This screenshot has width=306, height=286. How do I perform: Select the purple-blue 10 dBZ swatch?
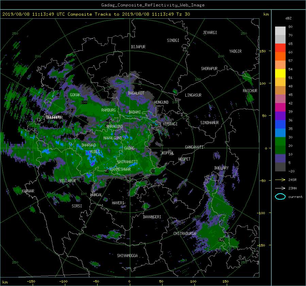click(280, 158)
